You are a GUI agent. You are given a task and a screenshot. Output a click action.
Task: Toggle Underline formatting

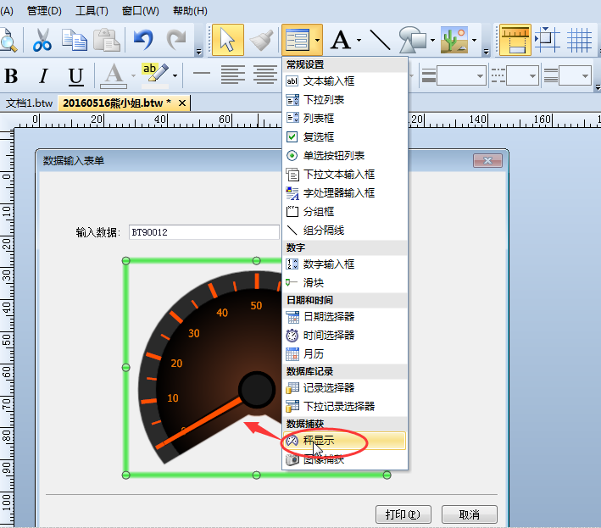coord(76,76)
